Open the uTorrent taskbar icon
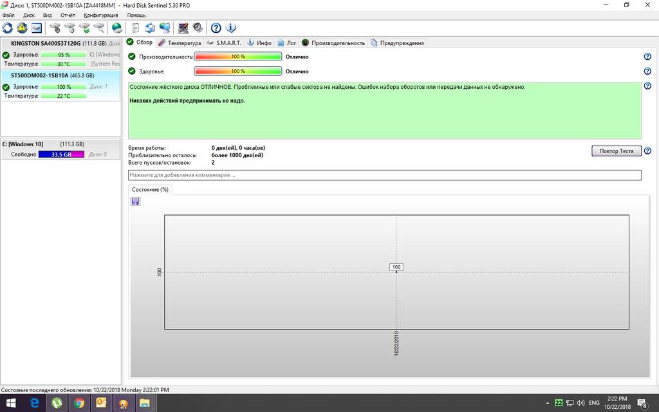Image resolution: width=659 pixels, height=412 pixels. point(57,403)
